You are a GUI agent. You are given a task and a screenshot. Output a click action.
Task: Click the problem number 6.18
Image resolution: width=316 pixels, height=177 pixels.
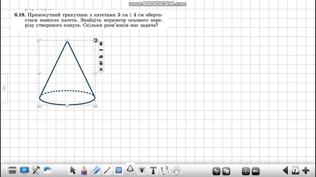(20, 15)
